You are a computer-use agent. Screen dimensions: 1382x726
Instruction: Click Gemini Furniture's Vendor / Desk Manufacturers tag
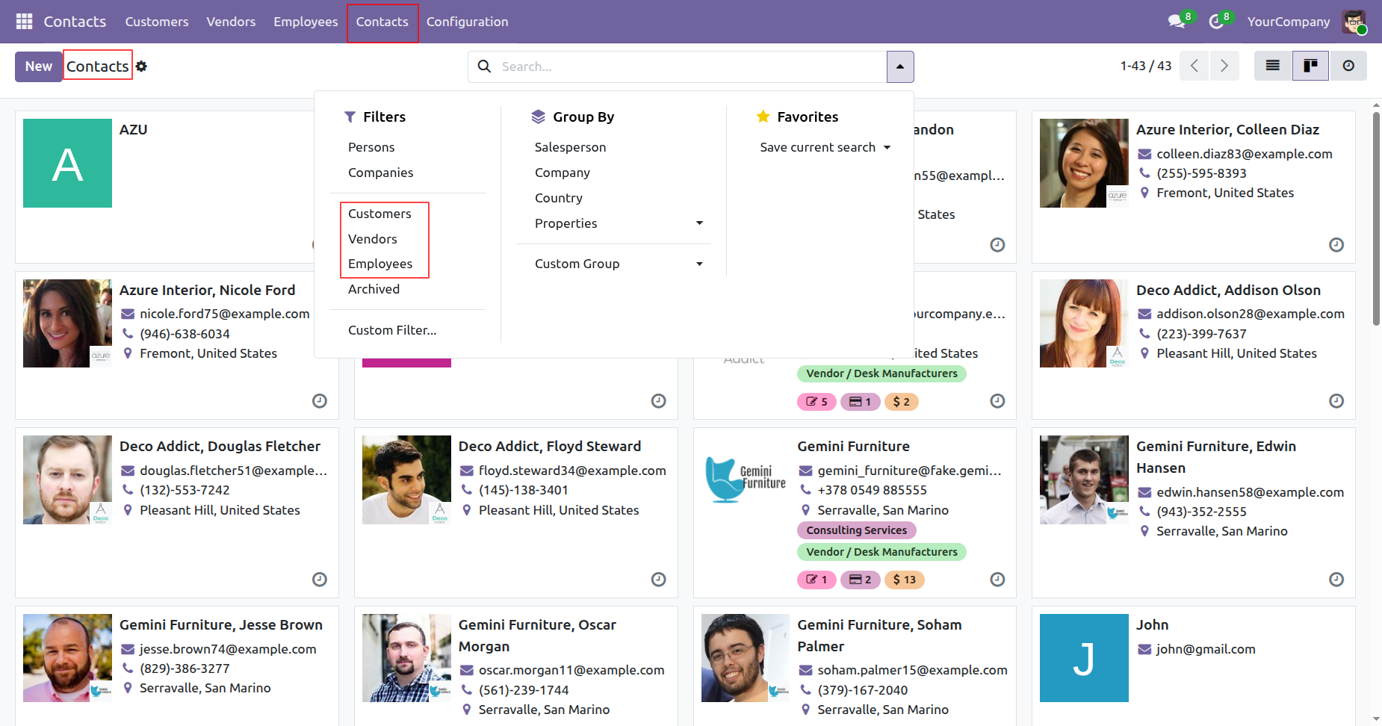[x=881, y=552]
